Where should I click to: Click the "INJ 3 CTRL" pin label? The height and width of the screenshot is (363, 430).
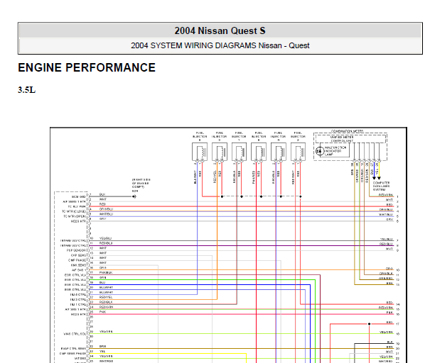click(78, 299)
